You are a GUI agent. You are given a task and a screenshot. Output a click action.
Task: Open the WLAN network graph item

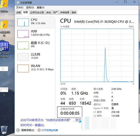[35, 69]
